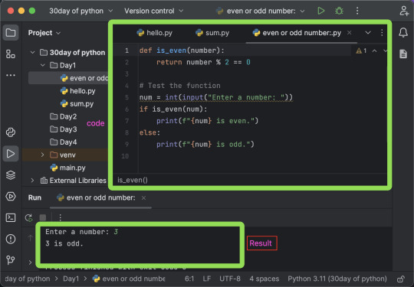Select the Day2 folder
The image size is (414, 287).
[x=64, y=116]
